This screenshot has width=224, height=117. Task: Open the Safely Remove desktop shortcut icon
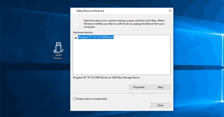click(59, 48)
